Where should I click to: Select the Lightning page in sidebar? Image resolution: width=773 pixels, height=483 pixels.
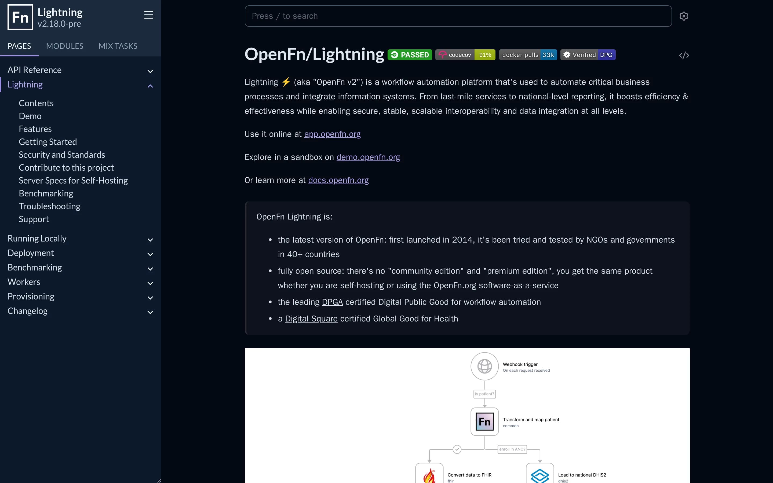coord(25,84)
